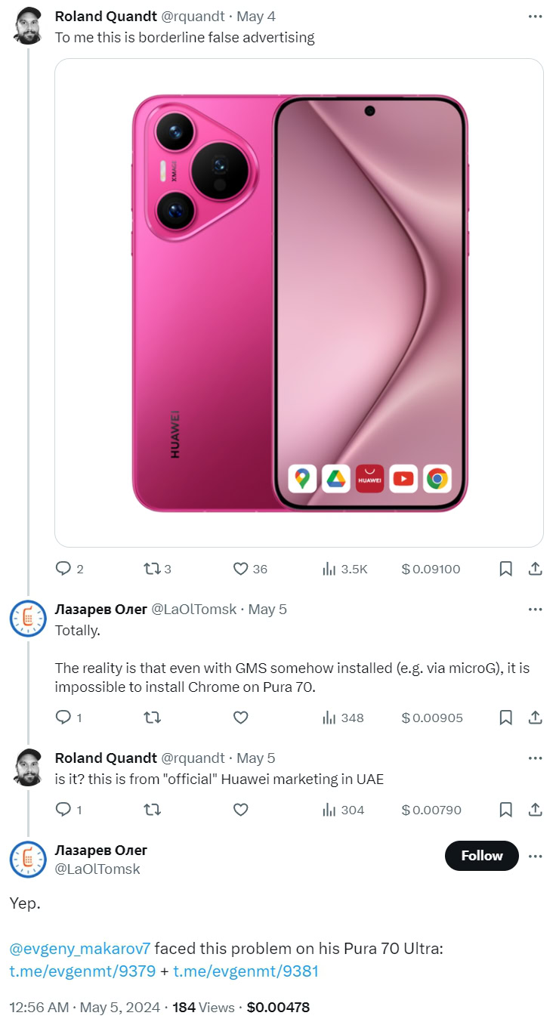Open the @evgeny_makarov7 mention link
The width and height of the screenshot is (556, 1025).
[x=80, y=947]
